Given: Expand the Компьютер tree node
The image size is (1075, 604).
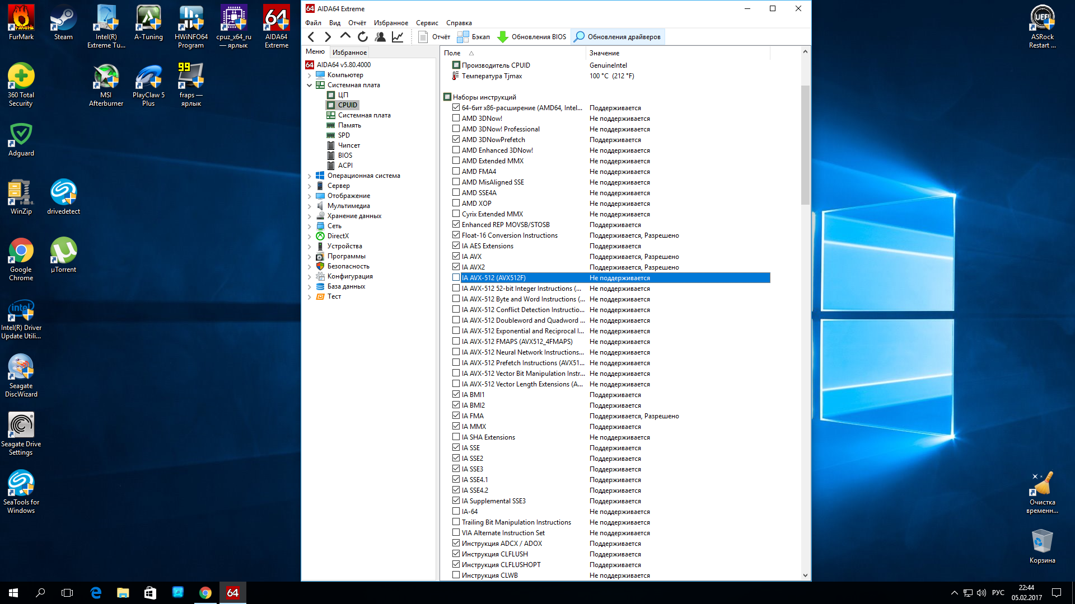Looking at the screenshot, I should pos(309,75).
